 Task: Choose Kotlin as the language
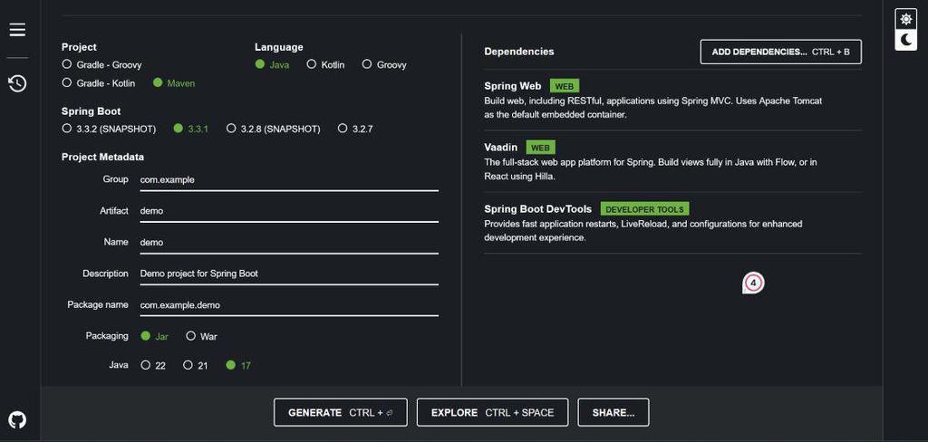325,64
